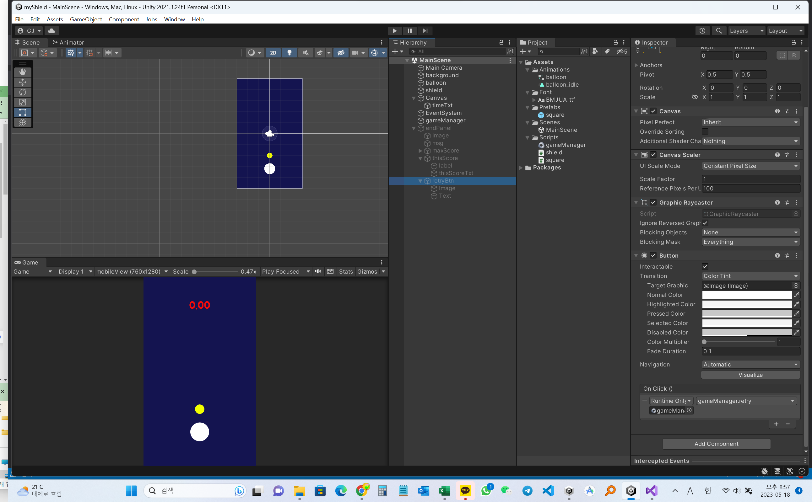Select the Hand view tool
812x502 pixels.
(23, 72)
